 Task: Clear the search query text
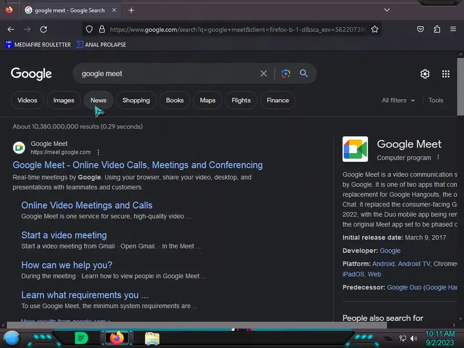coord(263,73)
